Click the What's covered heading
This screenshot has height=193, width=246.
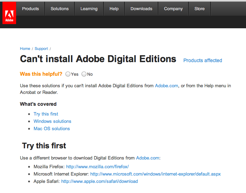(38, 104)
